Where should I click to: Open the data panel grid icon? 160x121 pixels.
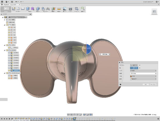(x=2, y=2)
